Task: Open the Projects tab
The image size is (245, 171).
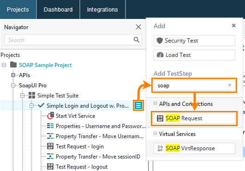Action: click(18, 10)
